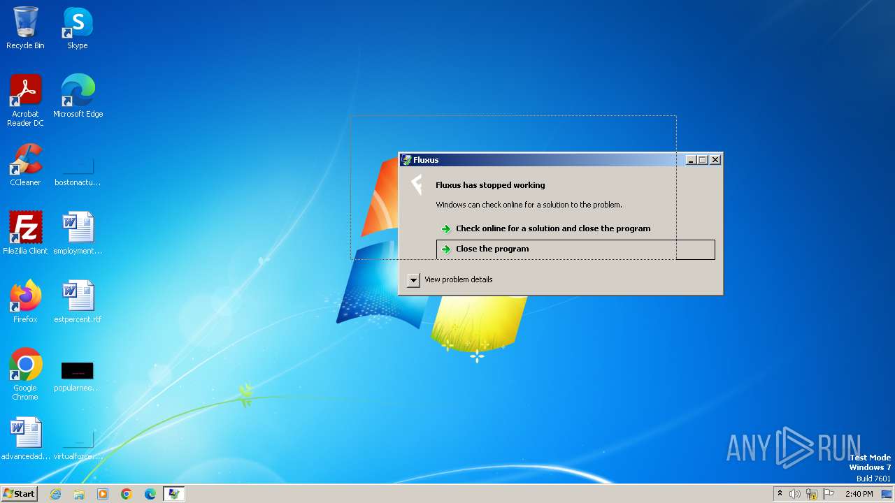Open the Action Center flag icon
895x503 pixels.
pyautogui.click(x=829, y=494)
